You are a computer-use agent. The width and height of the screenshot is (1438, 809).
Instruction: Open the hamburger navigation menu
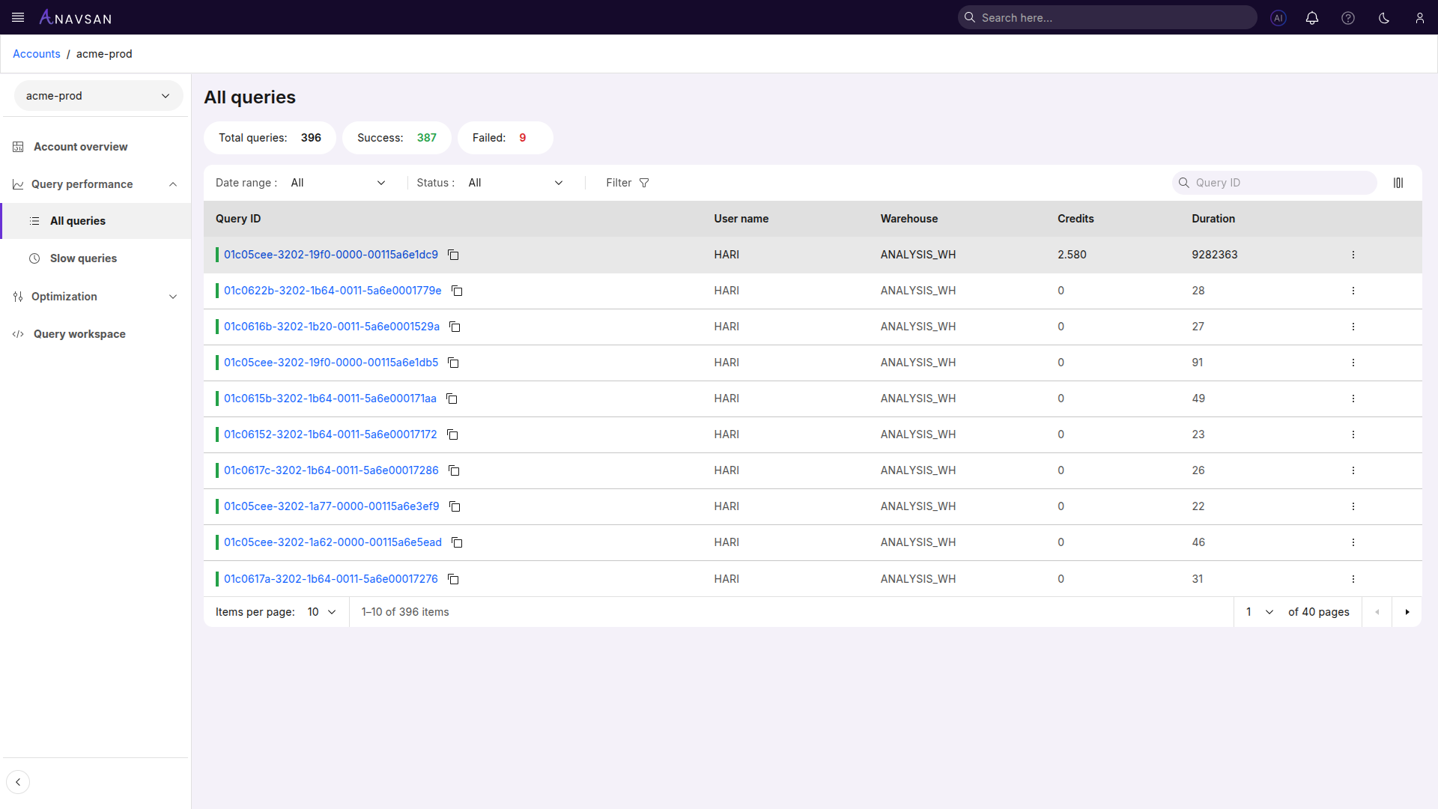point(18,17)
